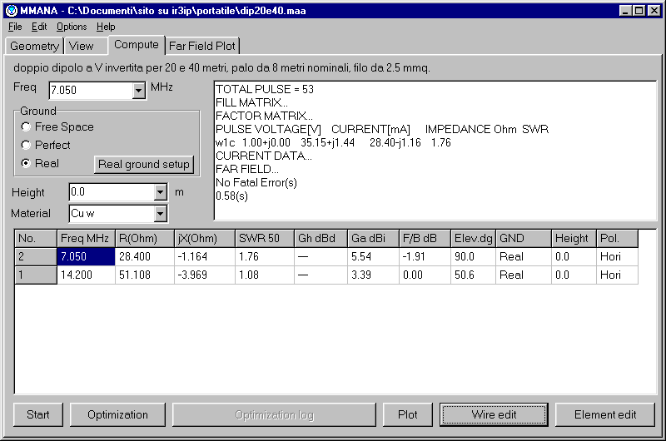666x441 pixels.
Task: Open the View tab
Action: tap(82, 47)
